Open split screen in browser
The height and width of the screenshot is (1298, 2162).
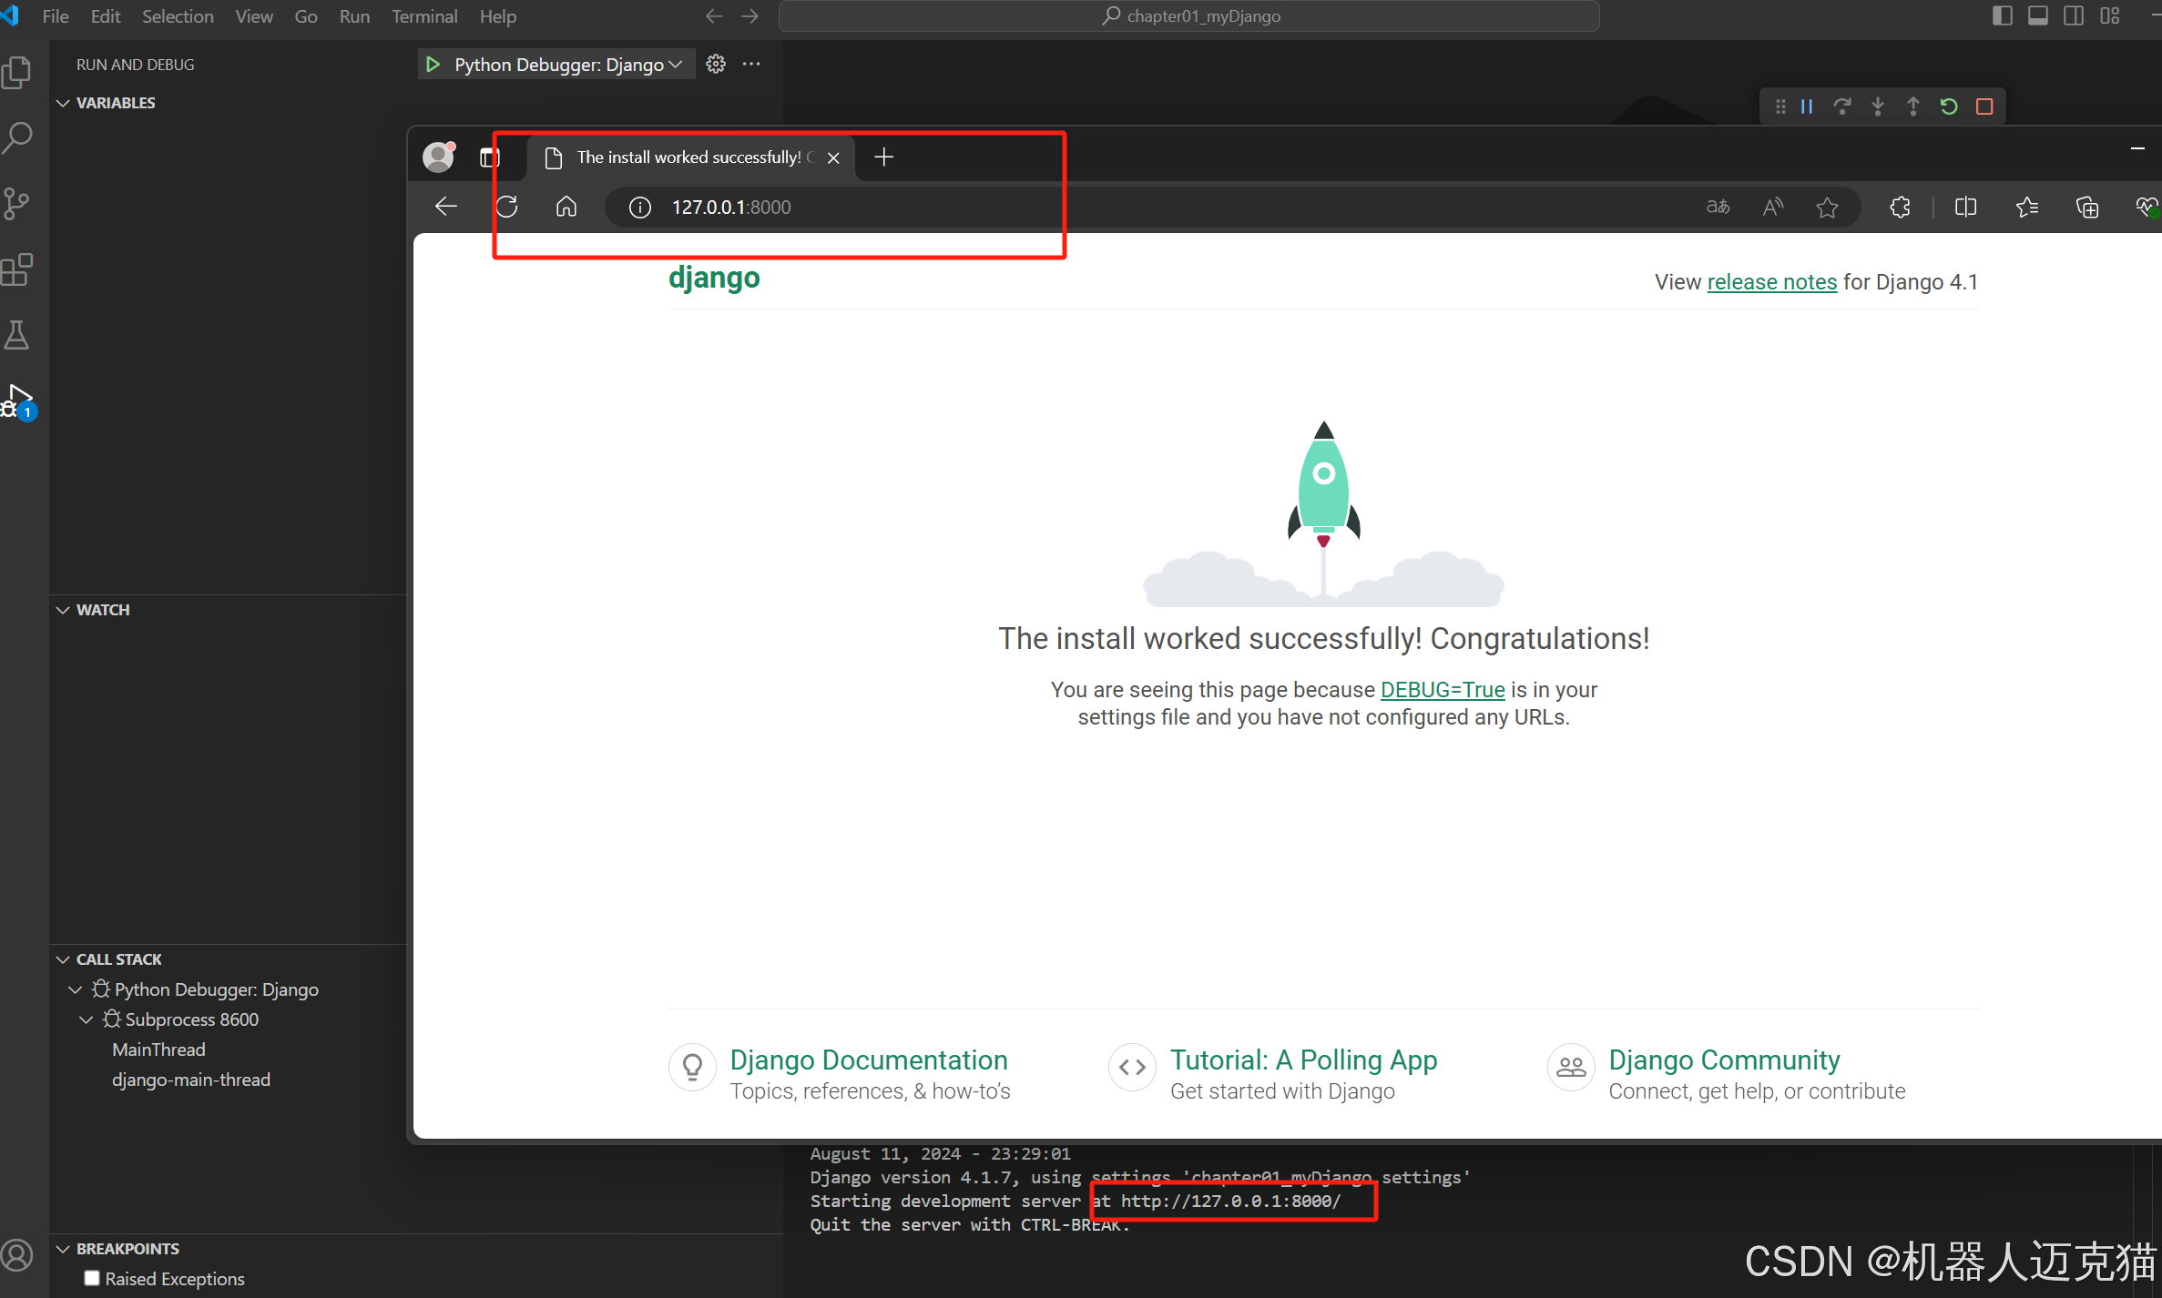click(x=1965, y=208)
